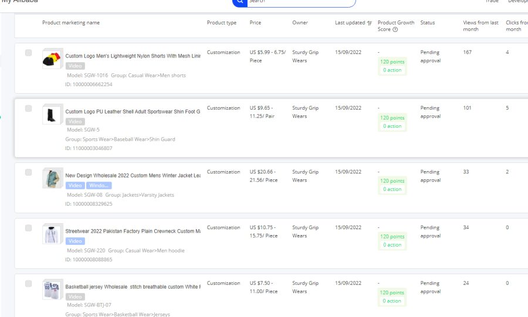This screenshot has width=528, height=317.
Task: Select checkbox for Basketball jersey product
Action: [x=29, y=284]
